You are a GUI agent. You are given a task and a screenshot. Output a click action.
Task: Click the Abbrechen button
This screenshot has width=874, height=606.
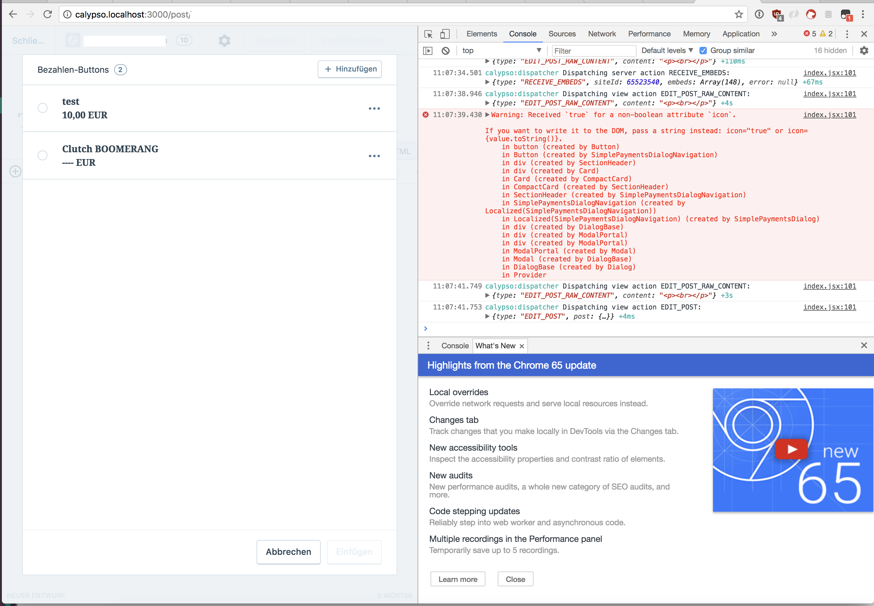tap(288, 552)
